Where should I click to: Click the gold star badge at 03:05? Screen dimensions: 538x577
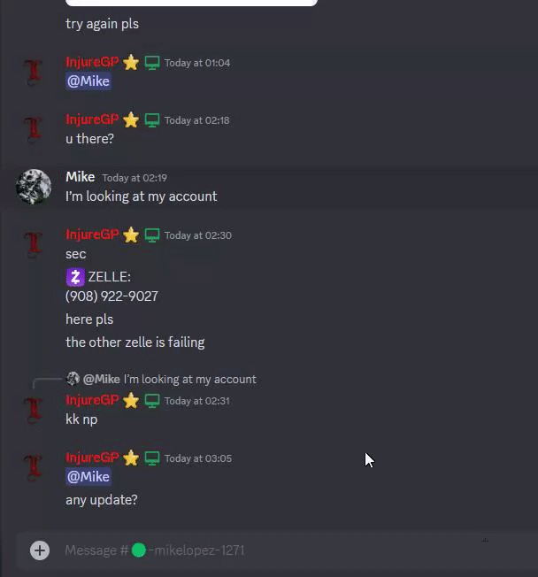pos(131,458)
